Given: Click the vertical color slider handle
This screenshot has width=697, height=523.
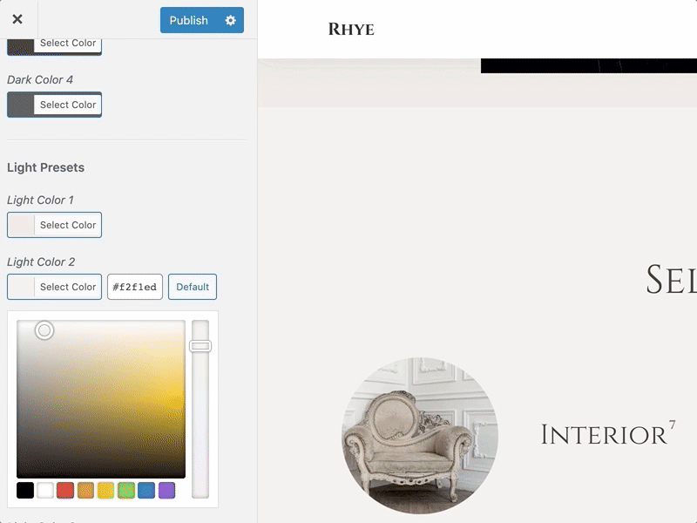Looking at the screenshot, I should [200, 346].
